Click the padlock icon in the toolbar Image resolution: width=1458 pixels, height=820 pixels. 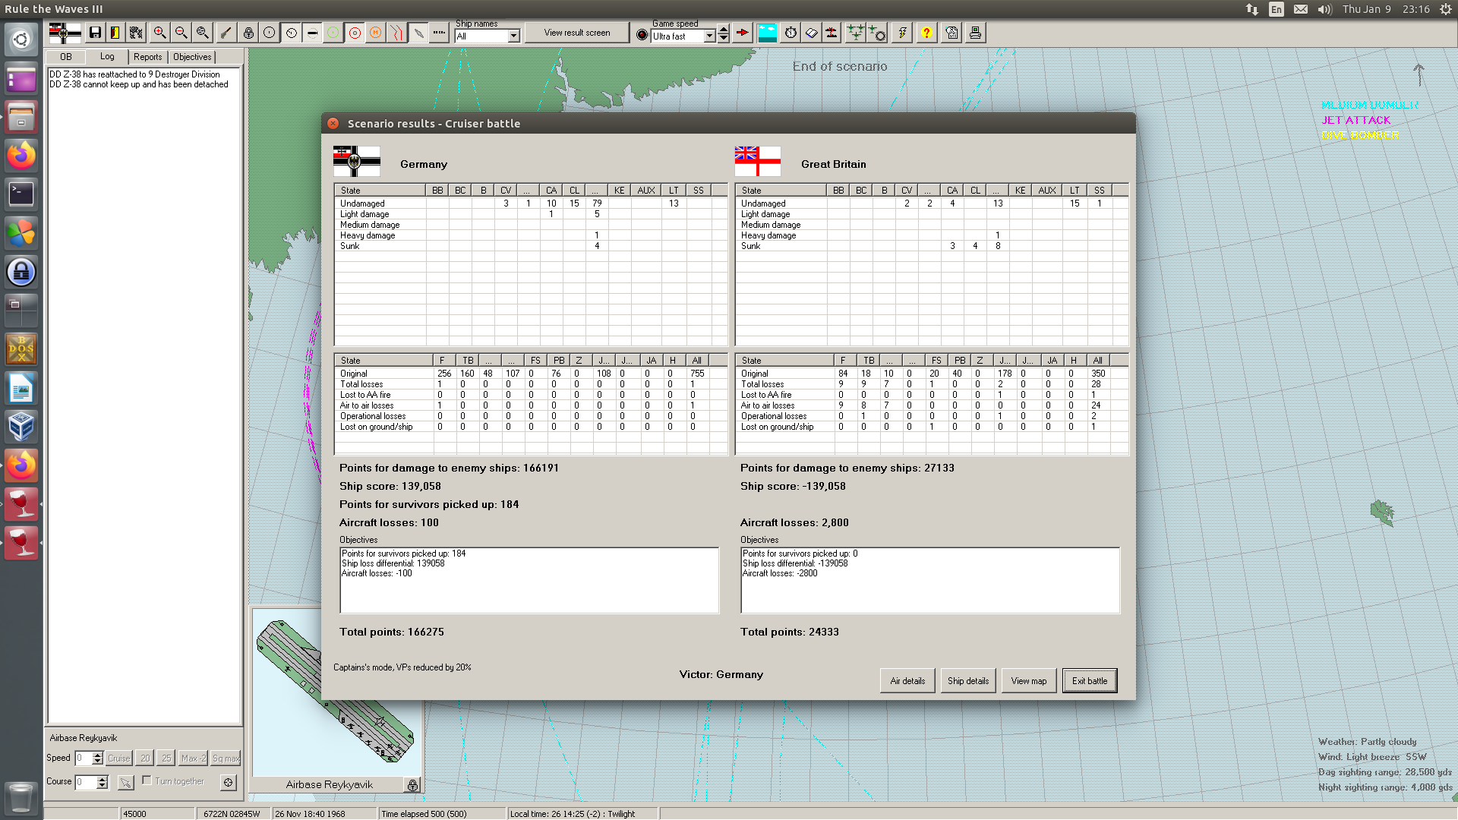pos(248,33)
